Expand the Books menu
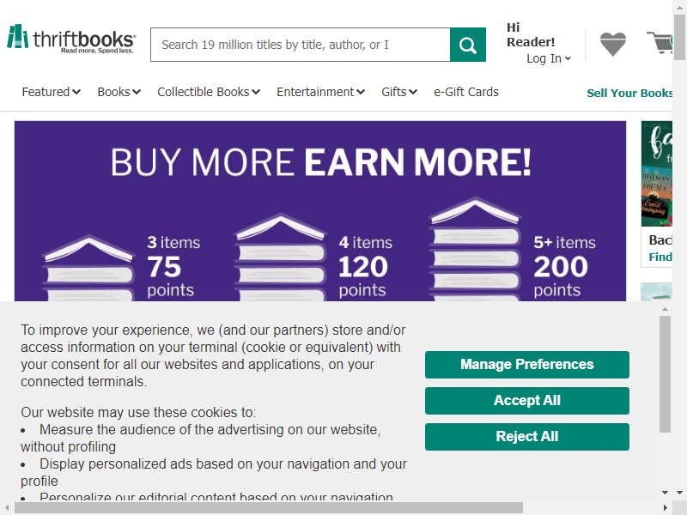The height and width of the screenshot is (515, 687). (x=119, y=92)
